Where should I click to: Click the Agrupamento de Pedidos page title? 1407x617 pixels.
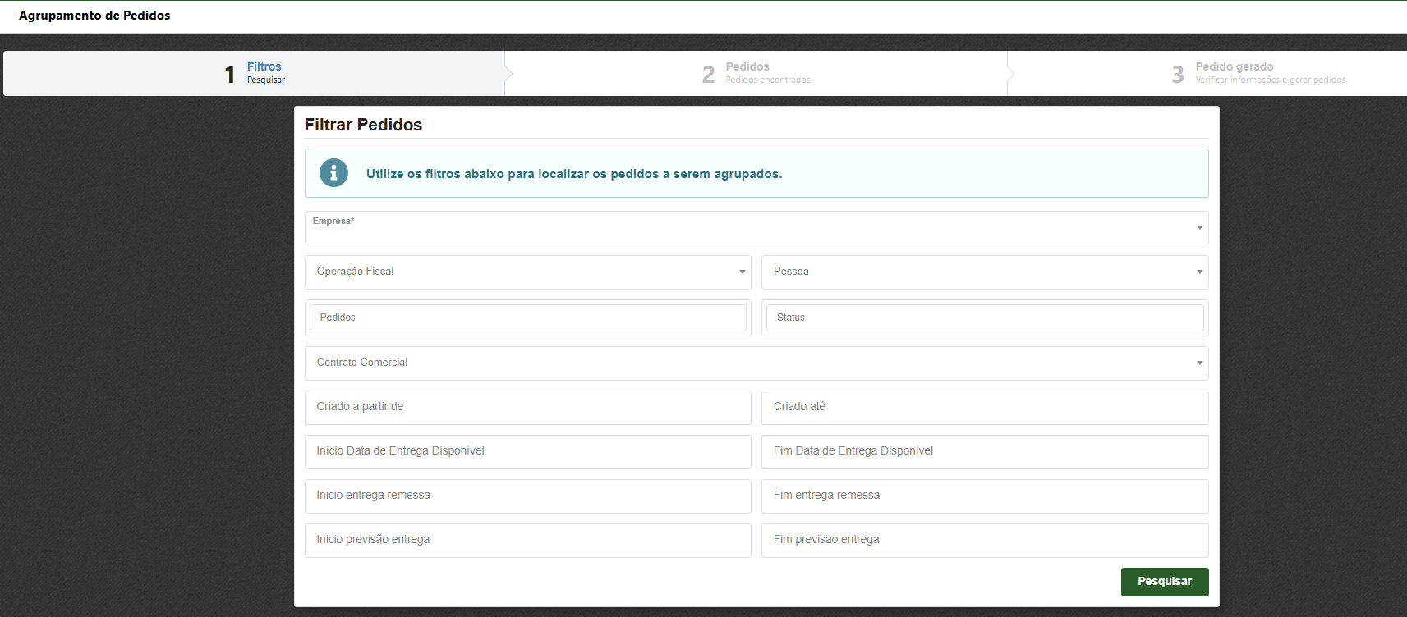[x=94, y=16]
